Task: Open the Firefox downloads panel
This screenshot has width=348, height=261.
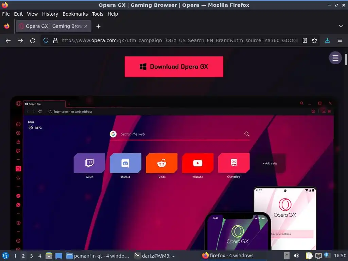Action: point(327,40)
